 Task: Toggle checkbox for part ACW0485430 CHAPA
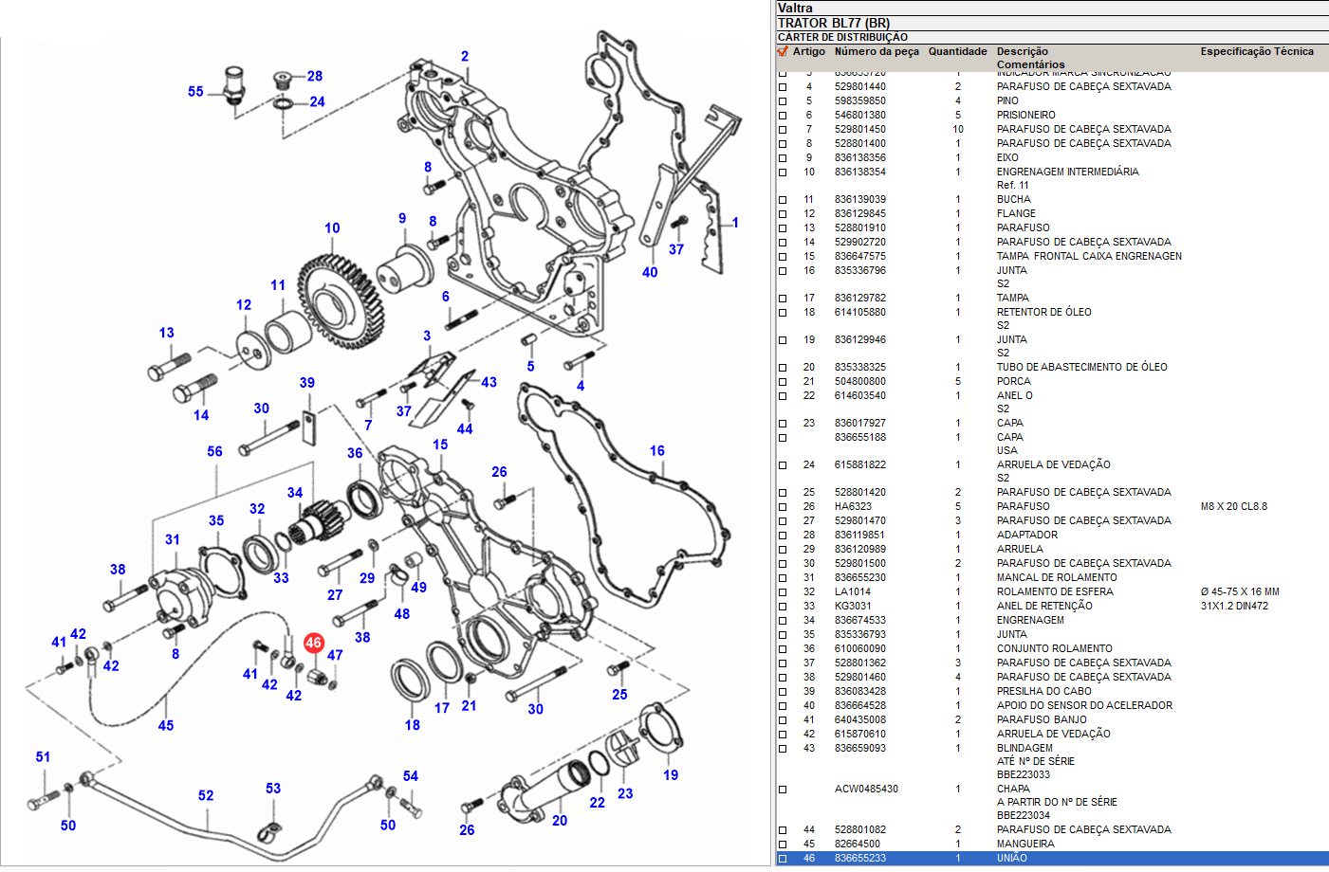(x=783, y=790)
